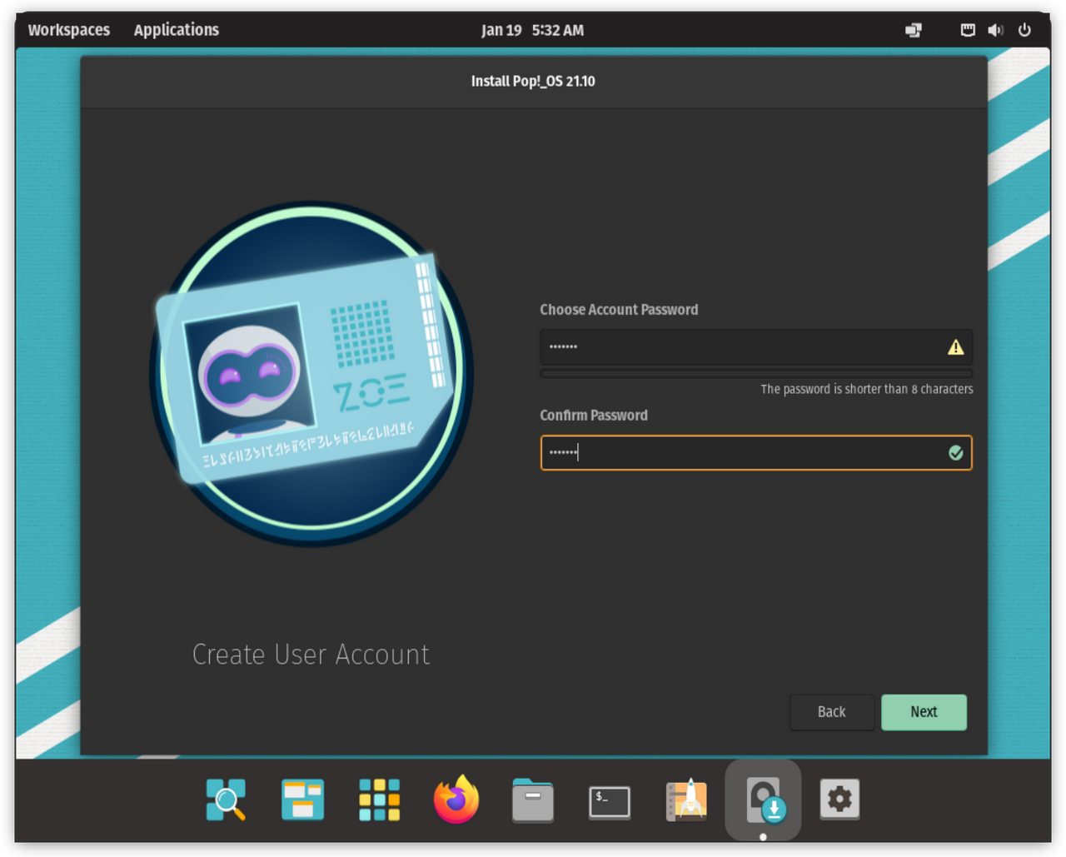Screen dimensions: 1066x857
Task: Click the green checkmark in Confirm Password
Action: [955, 452]
